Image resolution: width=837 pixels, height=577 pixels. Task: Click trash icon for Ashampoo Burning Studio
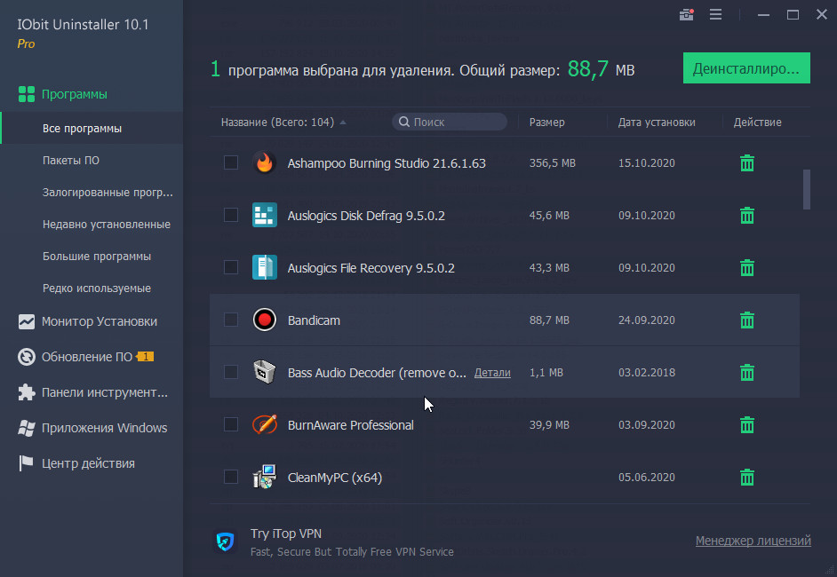click(x=747, y=163)
